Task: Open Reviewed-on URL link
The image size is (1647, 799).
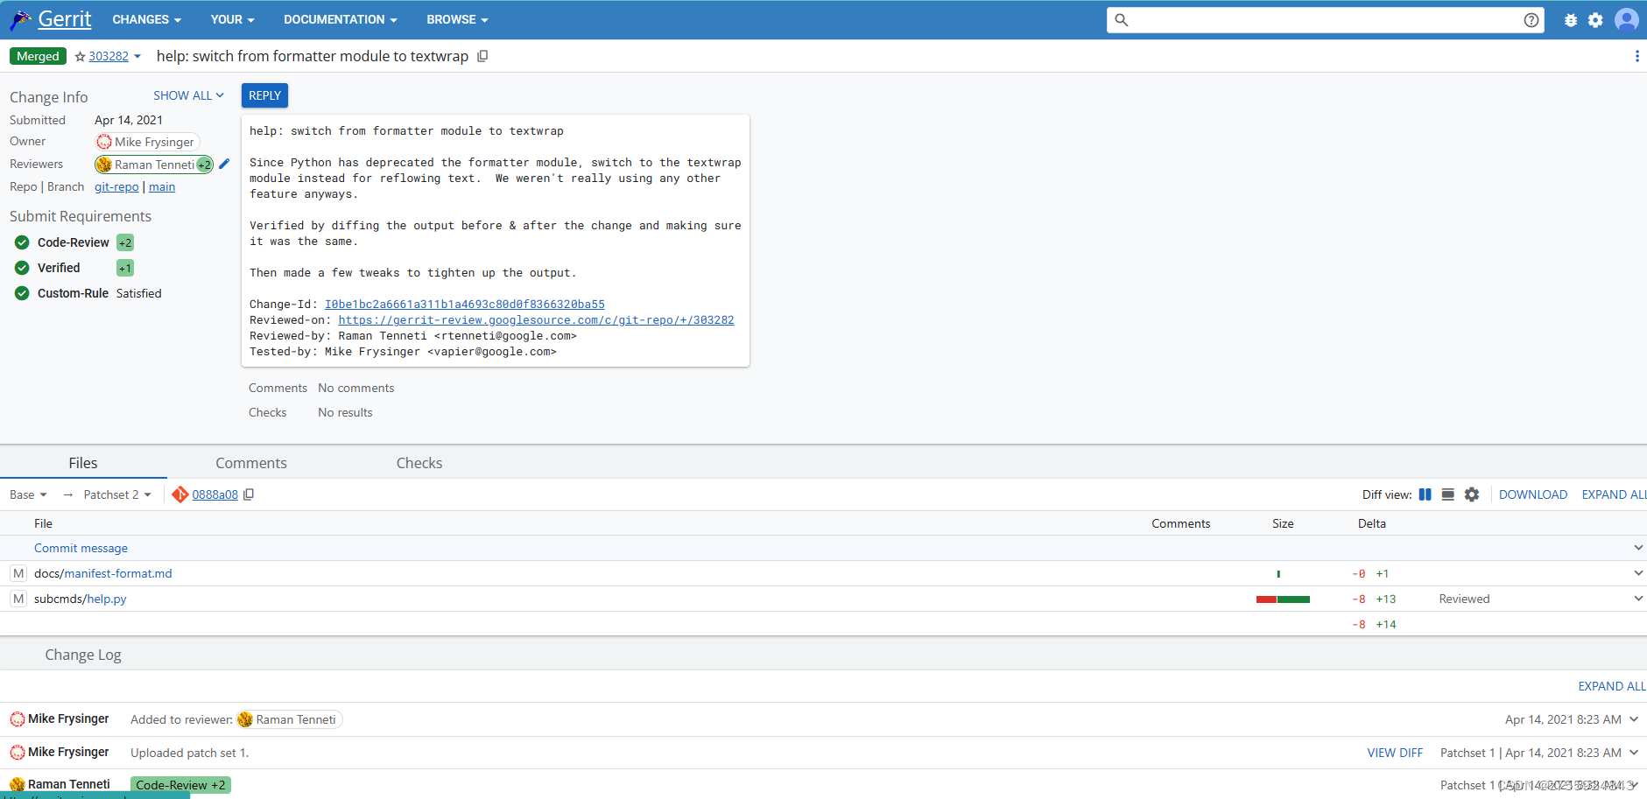Action: pyautogui.click(x=536, y=320)
